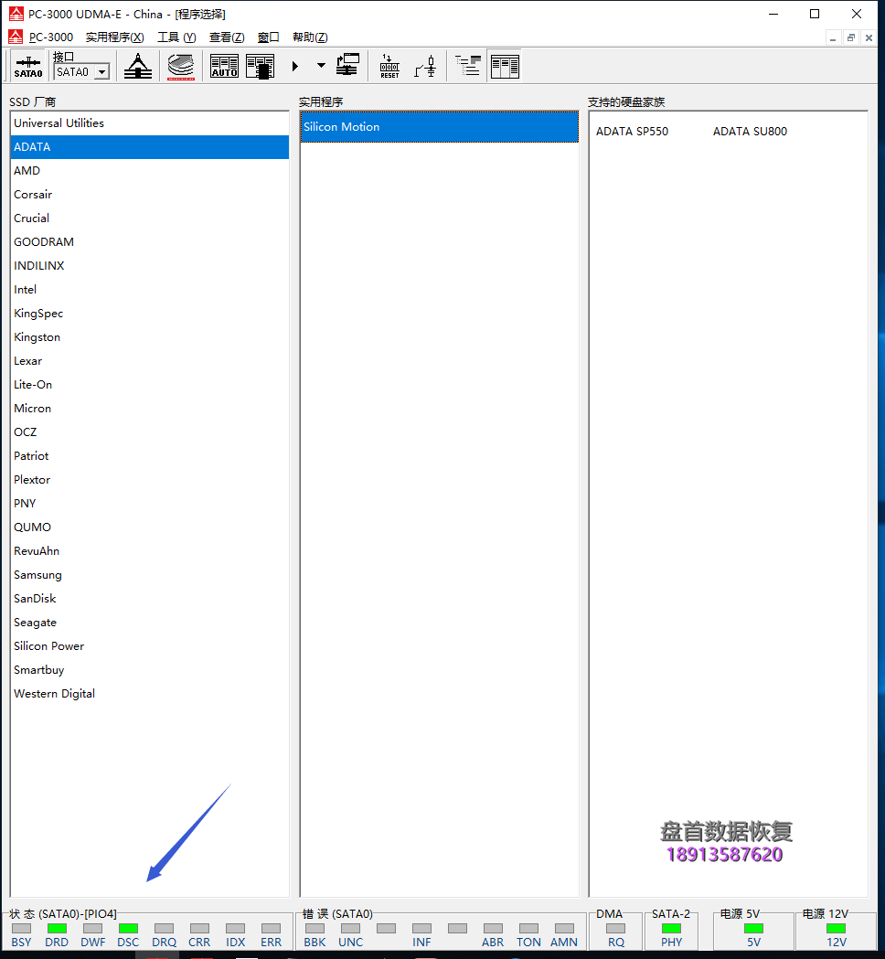Click the pyramid utility icon in toolbar
The width and height of the screenshot is (885, 959).
coord(138,66)
